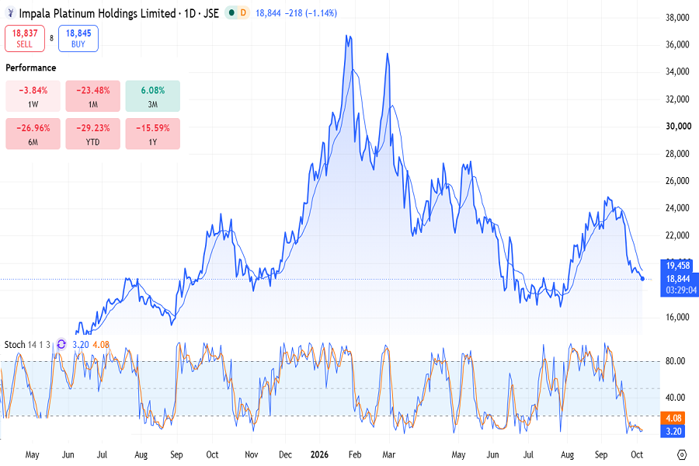This screenshot has width=699, height=466.
Task: Click the 36,000 price axis label
Action: pos(677,44)
